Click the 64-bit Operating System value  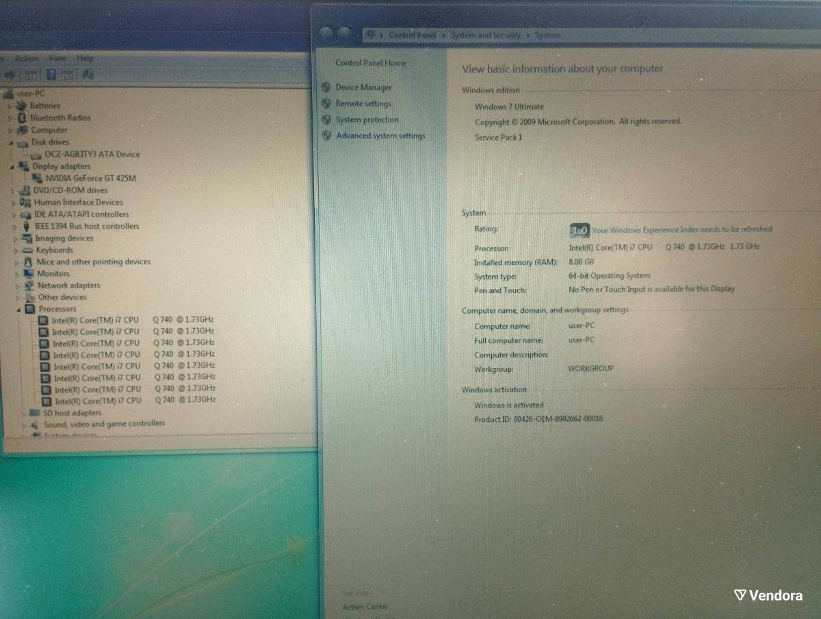pyautogui.click(x=609, y=276)
